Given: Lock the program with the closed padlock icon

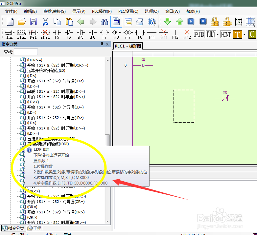Looking at the screenshot, I should tap(215, 22).
